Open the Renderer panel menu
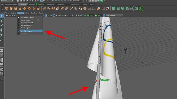The image size is (177, 99). click(x=34, y=13)
